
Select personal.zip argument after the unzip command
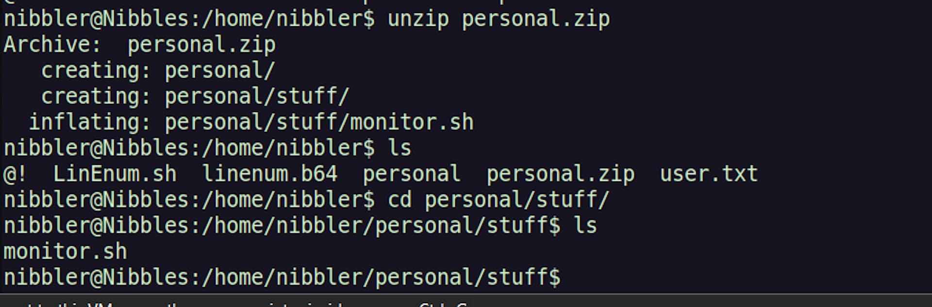pyautogui.click(x=535, y=19)
